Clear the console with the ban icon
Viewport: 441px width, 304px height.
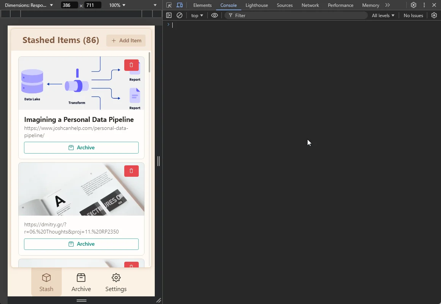pos(180,16)
